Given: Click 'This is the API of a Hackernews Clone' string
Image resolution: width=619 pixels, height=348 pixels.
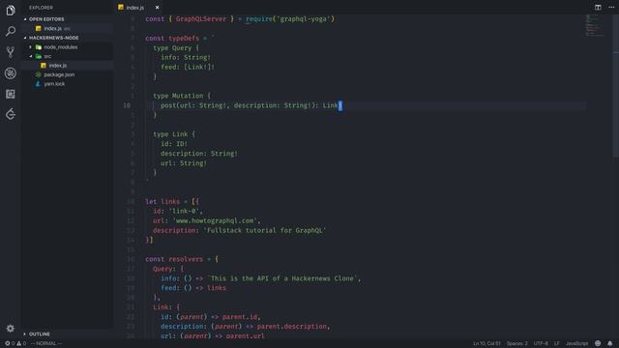Looking at the screenshot, I should point(282,278).
